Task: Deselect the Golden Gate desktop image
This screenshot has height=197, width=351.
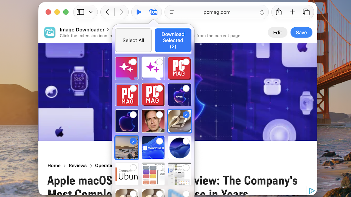Action: (127, 147)
